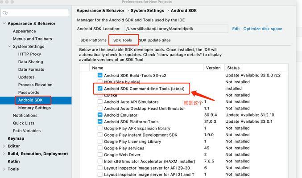The width and height of the screenshot is (302, 178).
Task: Enable Android Auto Desktop Head Unit Emulator
Action: coord(100,108)
